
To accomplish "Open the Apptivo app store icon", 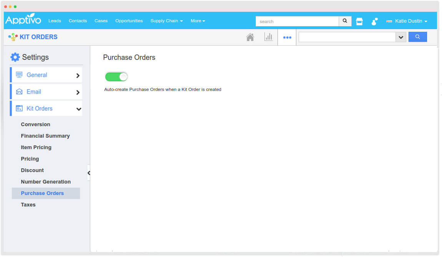I will coord(359,21).
